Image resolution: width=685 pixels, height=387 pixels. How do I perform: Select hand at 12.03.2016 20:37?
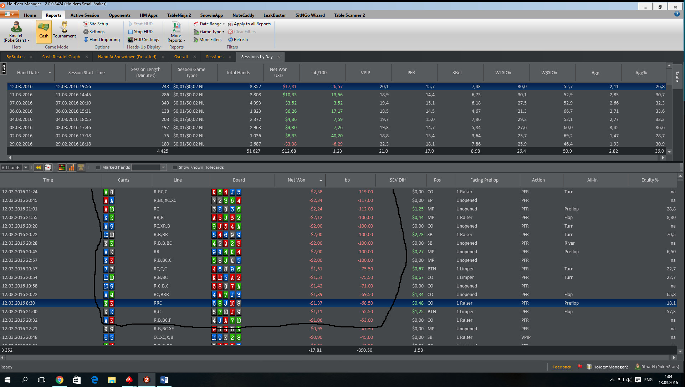click(x=338, y=269)
